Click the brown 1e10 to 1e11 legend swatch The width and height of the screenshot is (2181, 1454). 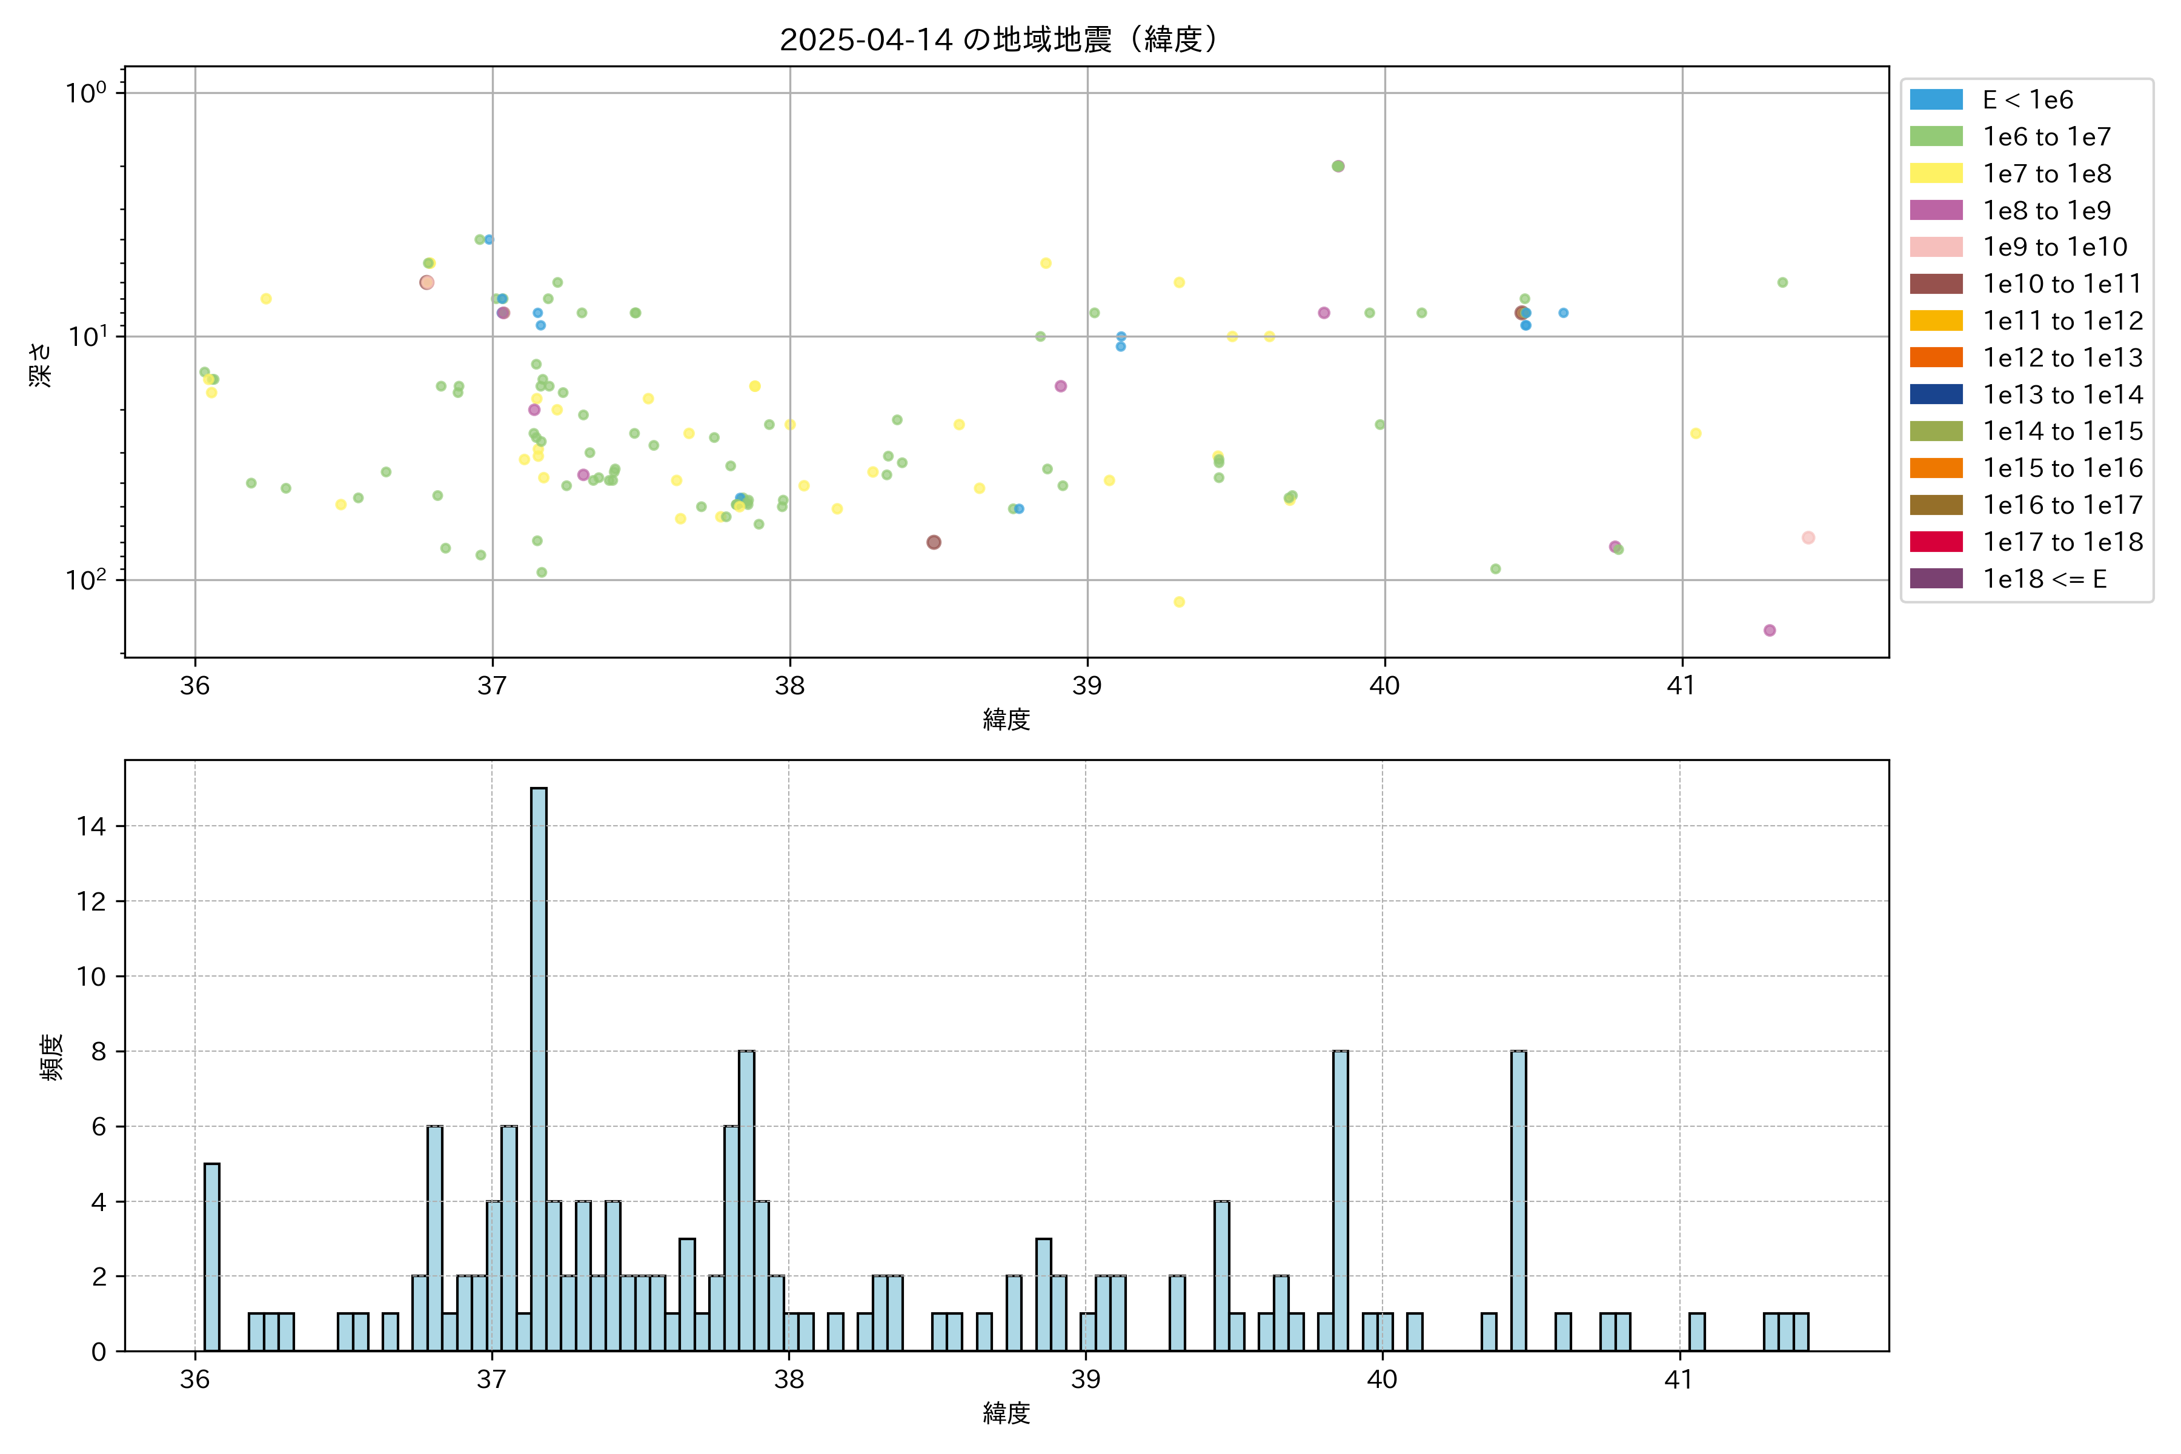click(1936, 284)
